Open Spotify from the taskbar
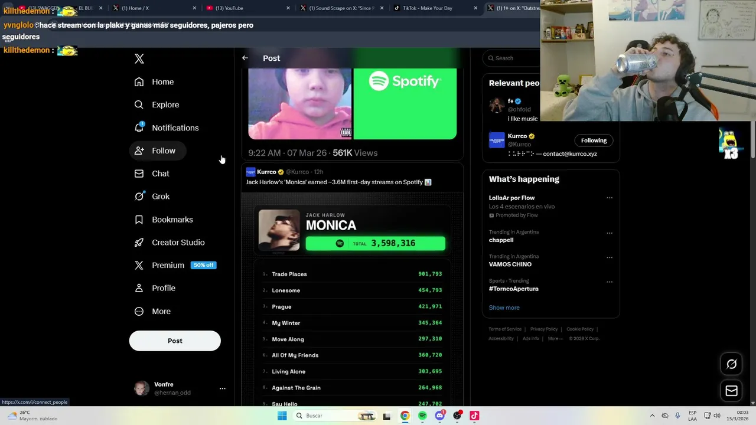Viewport: 756px width, 425px height. [422, 416]
